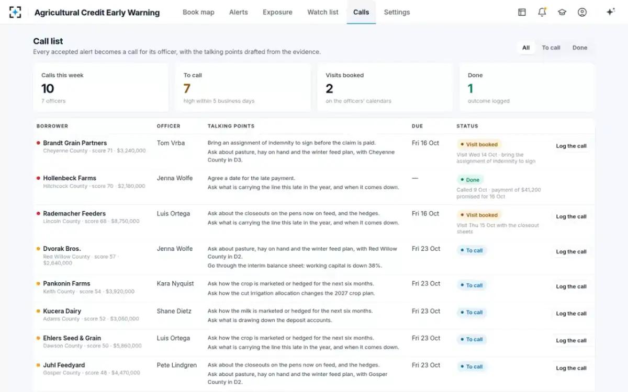Log the call for Rademacher Feeders

coord(571,217)
